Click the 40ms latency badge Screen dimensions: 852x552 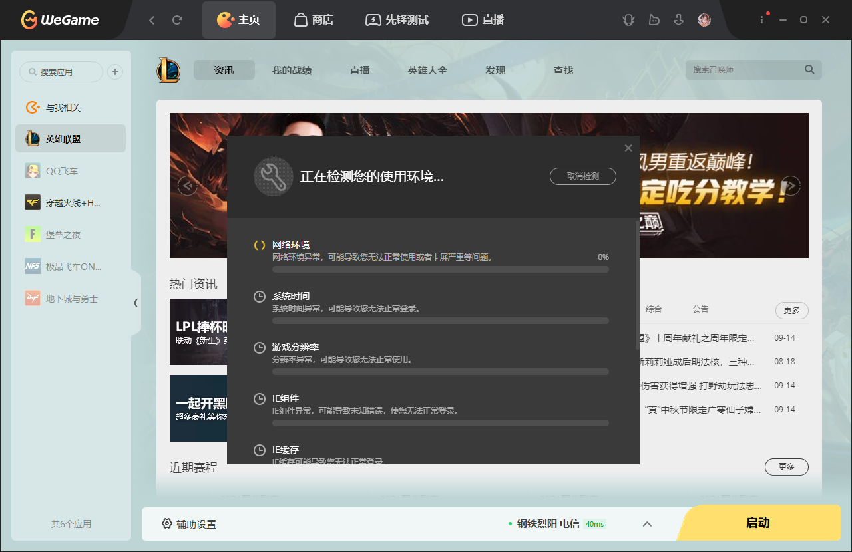point(594,524)
